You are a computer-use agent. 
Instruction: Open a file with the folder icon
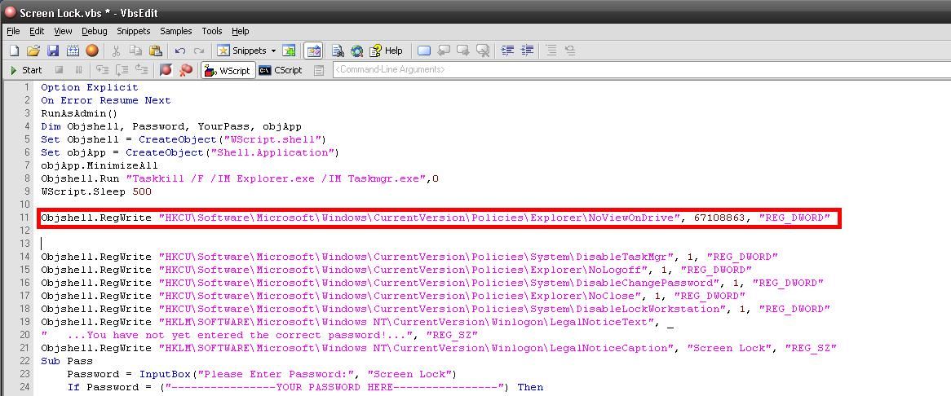click(33, 51)
